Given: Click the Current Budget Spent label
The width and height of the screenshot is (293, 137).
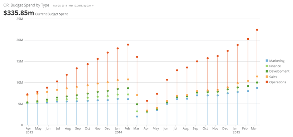Looking at the screenshot, I should tap(51, 14).
